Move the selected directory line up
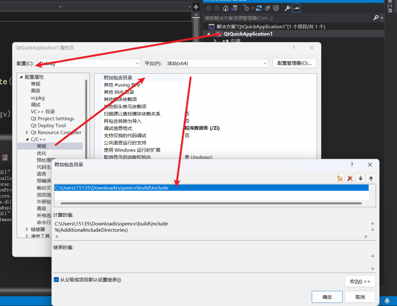Image resolution: width=397 pixels, height=306 pixels. coord(371,178)
